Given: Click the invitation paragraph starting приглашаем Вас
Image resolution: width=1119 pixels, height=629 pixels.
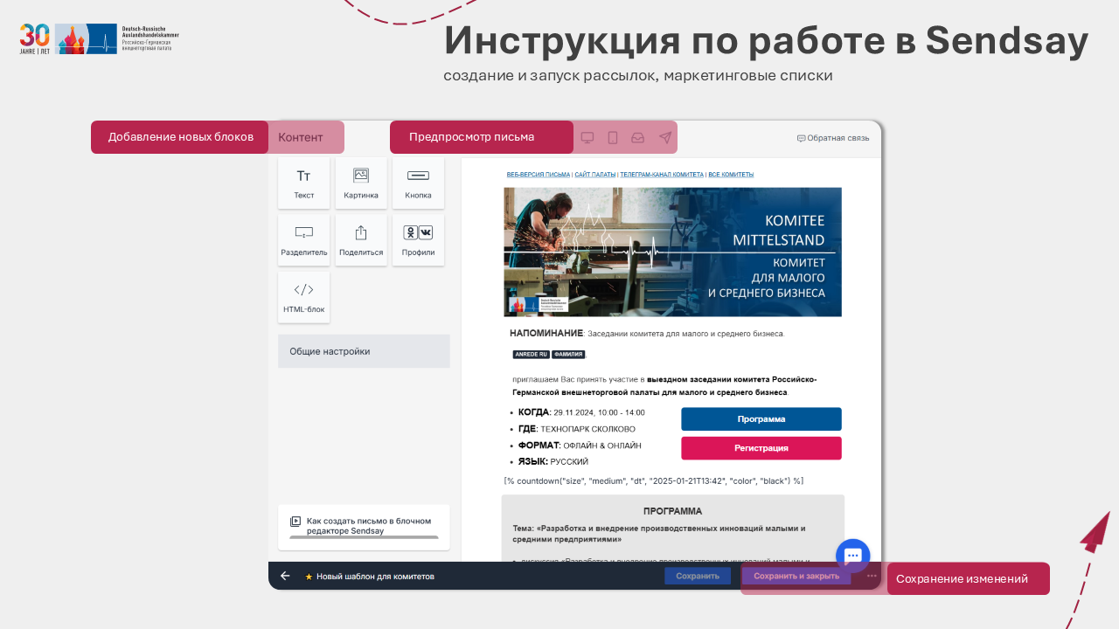Looking at the screenshot, I should click(x=665, y=386).
